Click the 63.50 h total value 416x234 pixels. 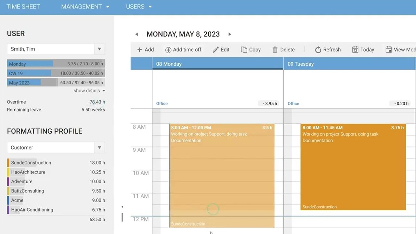tap(97, 219)
